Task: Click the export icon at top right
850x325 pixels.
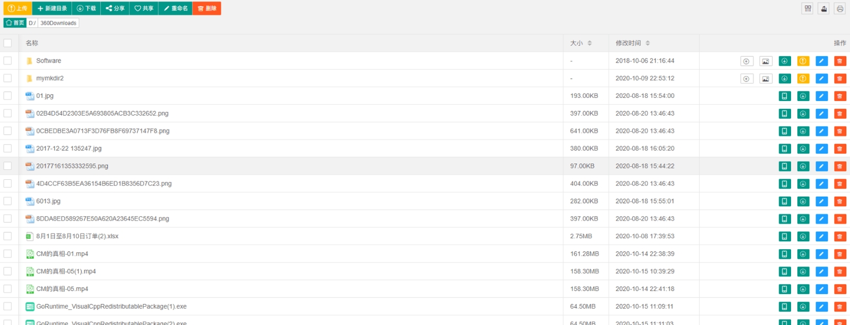Action: 824,8
